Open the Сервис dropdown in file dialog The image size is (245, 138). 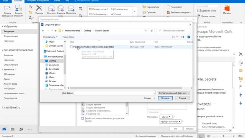click(x=150, y=98)
